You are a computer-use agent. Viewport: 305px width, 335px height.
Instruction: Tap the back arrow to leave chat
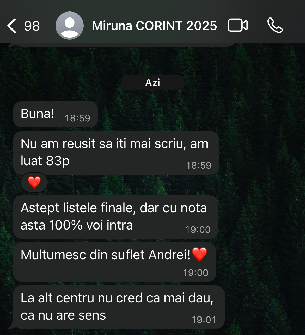click(12, 26)
